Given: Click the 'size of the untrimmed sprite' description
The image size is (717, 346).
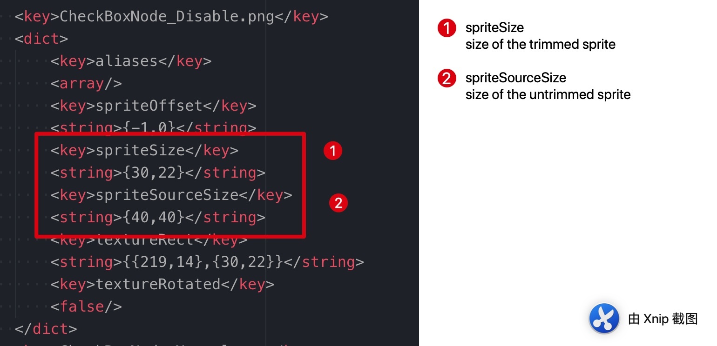Looking at the screenshot, I should pos(548,94).
